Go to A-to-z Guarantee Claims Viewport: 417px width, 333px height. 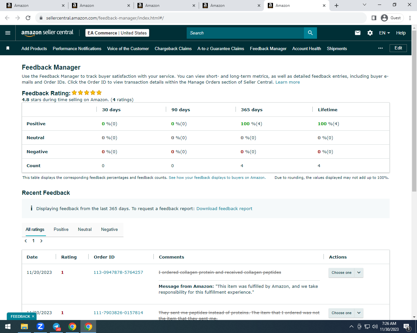[x=221, y=48]
